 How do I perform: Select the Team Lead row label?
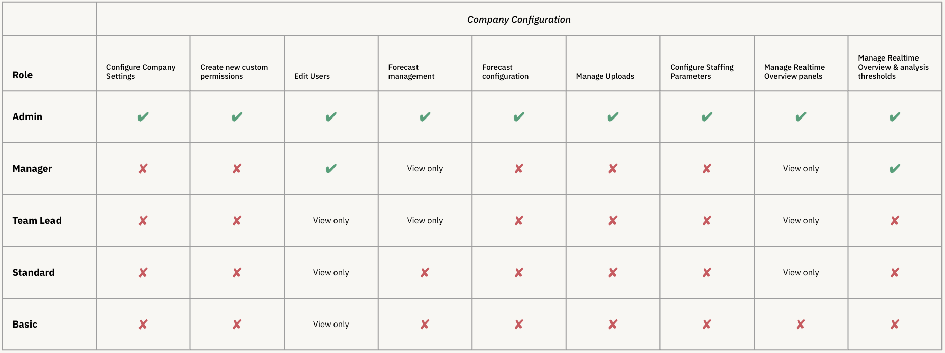tap(37, 221)
